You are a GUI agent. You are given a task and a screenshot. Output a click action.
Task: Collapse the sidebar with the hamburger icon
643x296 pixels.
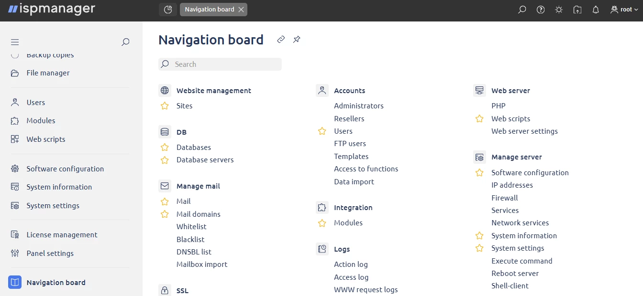tap(15, 42)
